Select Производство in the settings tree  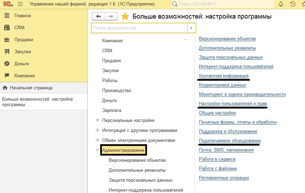click(x=116, y=90)
